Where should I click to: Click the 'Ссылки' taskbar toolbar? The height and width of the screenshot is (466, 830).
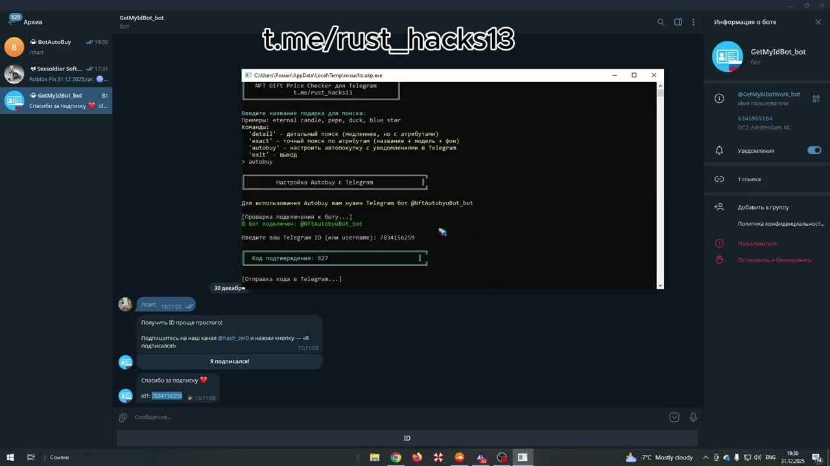(x=59, y=457)
